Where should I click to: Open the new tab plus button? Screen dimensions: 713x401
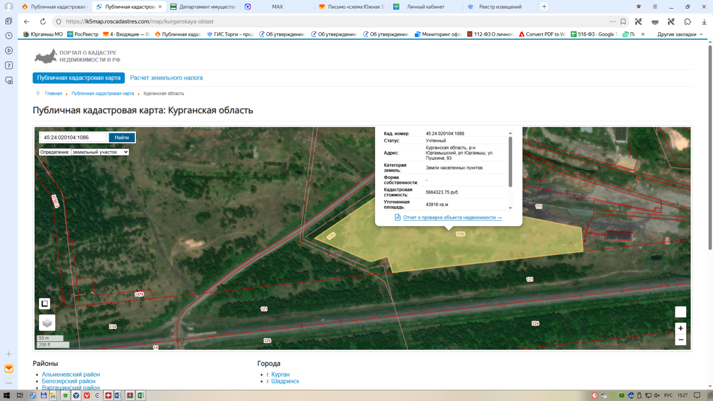point(544,7)
